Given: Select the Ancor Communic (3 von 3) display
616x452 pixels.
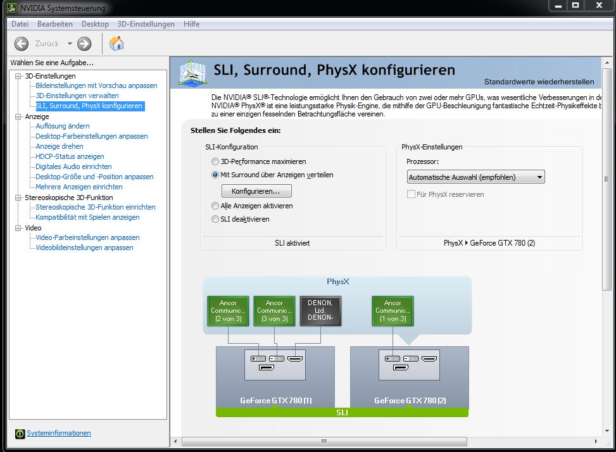Looking at the screenshot, I should (274, 311).
